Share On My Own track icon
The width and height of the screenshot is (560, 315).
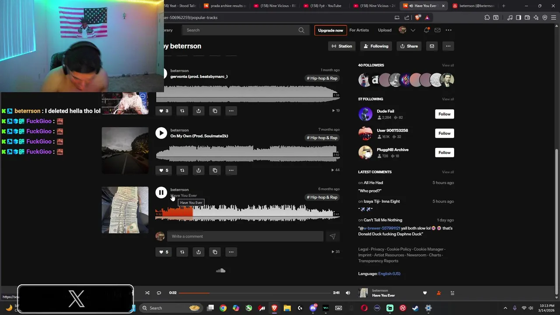[199, 170]
